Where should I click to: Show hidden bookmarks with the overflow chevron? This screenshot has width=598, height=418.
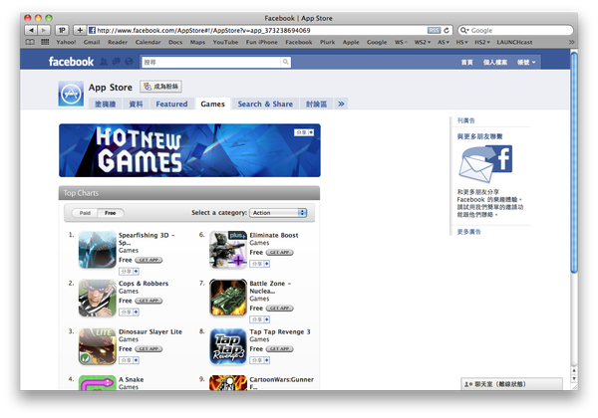571,42
